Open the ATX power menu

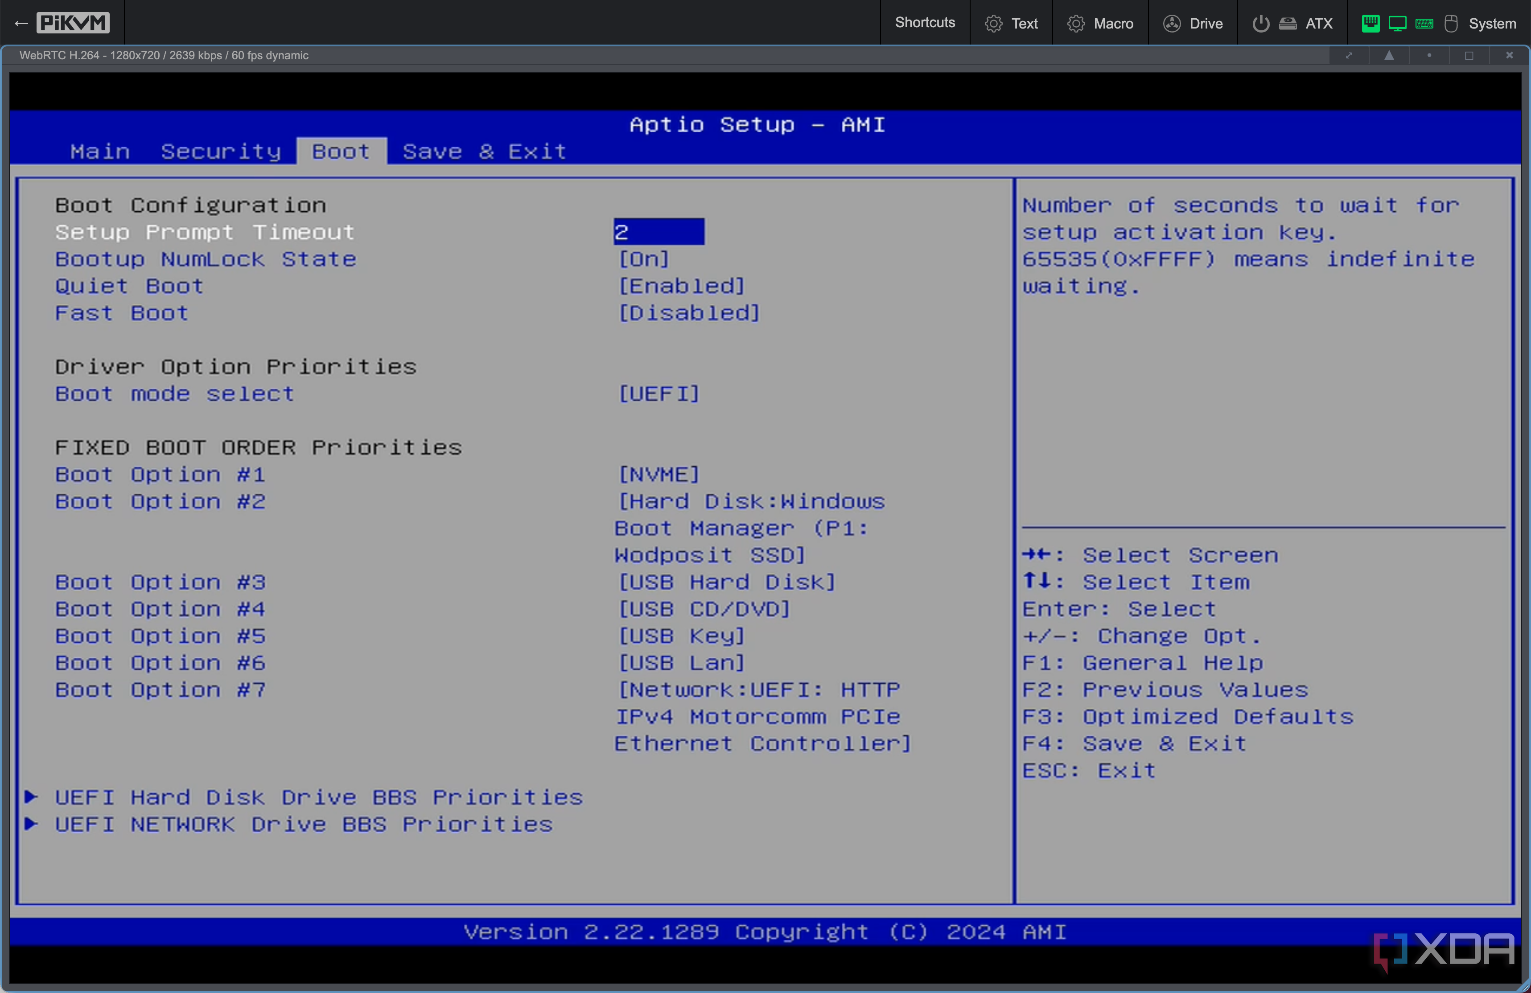[x=1292, y=23]
